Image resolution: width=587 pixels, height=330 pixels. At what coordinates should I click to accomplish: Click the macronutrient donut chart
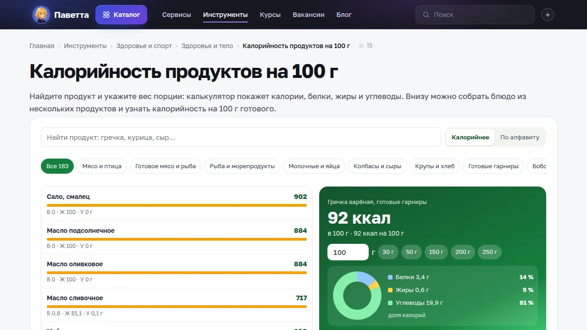pos(357,296)
